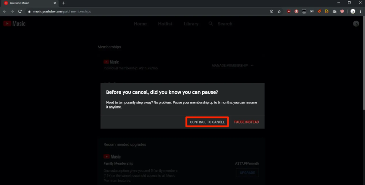Choose Pause Instead option
The height and width of the screenshot is (185, 365).
246,122
